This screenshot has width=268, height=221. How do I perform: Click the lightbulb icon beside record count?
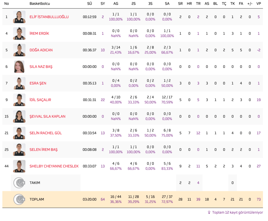click(x=209, y=212)
